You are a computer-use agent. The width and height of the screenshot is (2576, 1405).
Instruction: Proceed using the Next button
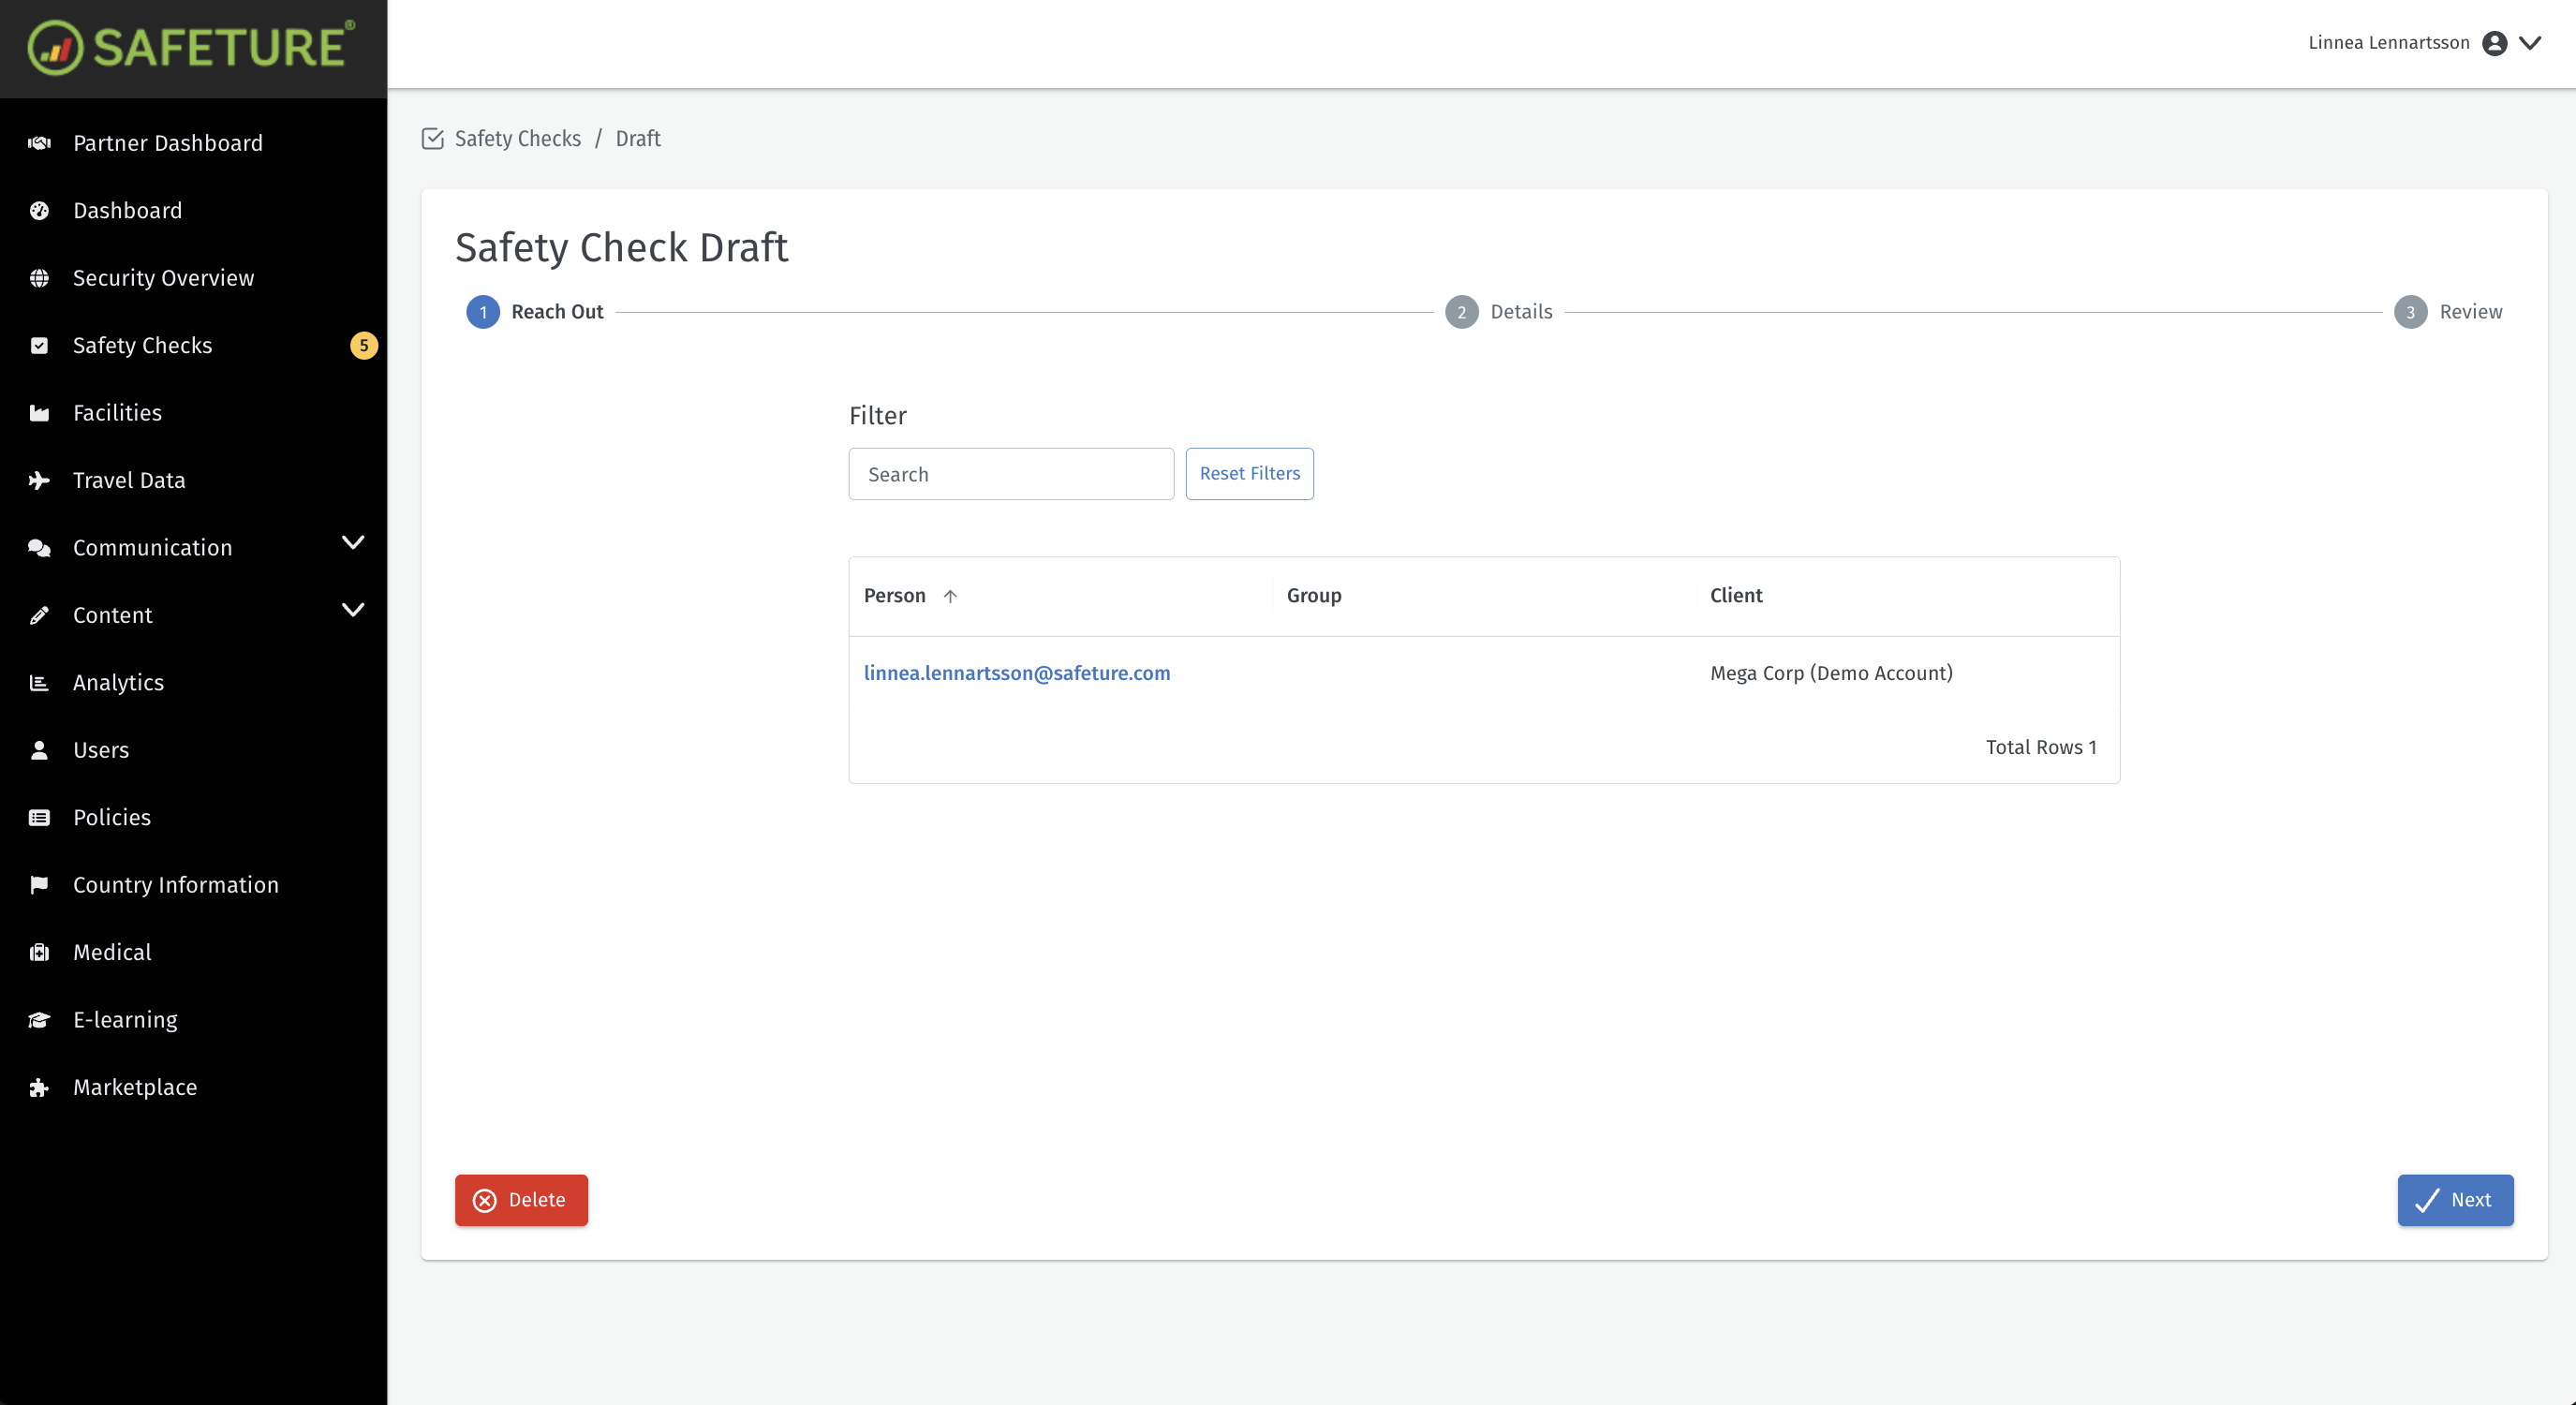tap(2455, 1199)
